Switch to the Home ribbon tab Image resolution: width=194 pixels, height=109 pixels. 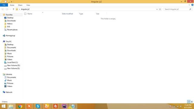point(12,5)
